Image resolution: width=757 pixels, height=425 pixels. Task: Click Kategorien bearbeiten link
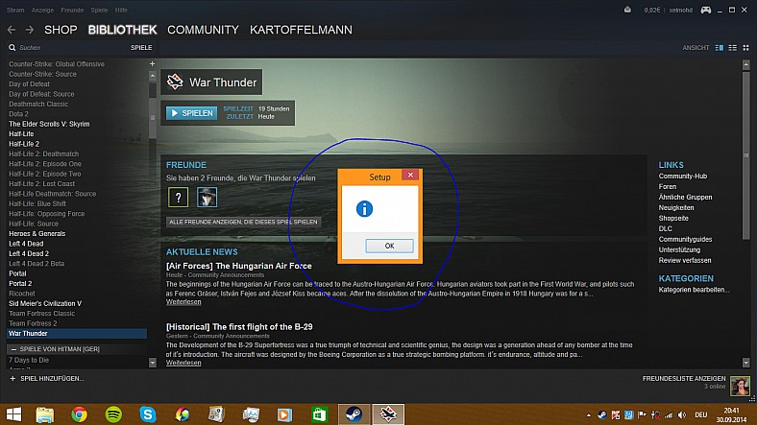pos(694,290)
